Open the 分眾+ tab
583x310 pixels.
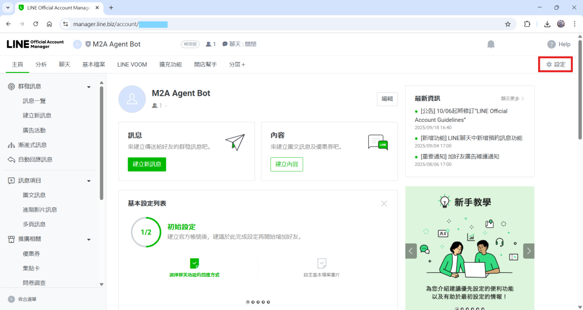coord(237,64)
